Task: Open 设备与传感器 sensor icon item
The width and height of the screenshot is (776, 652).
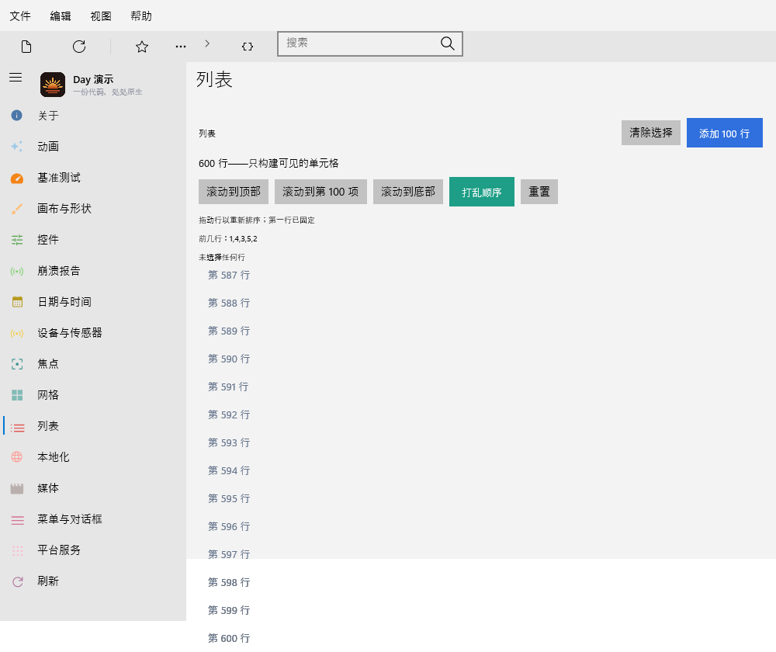Action: coord(93,333)
